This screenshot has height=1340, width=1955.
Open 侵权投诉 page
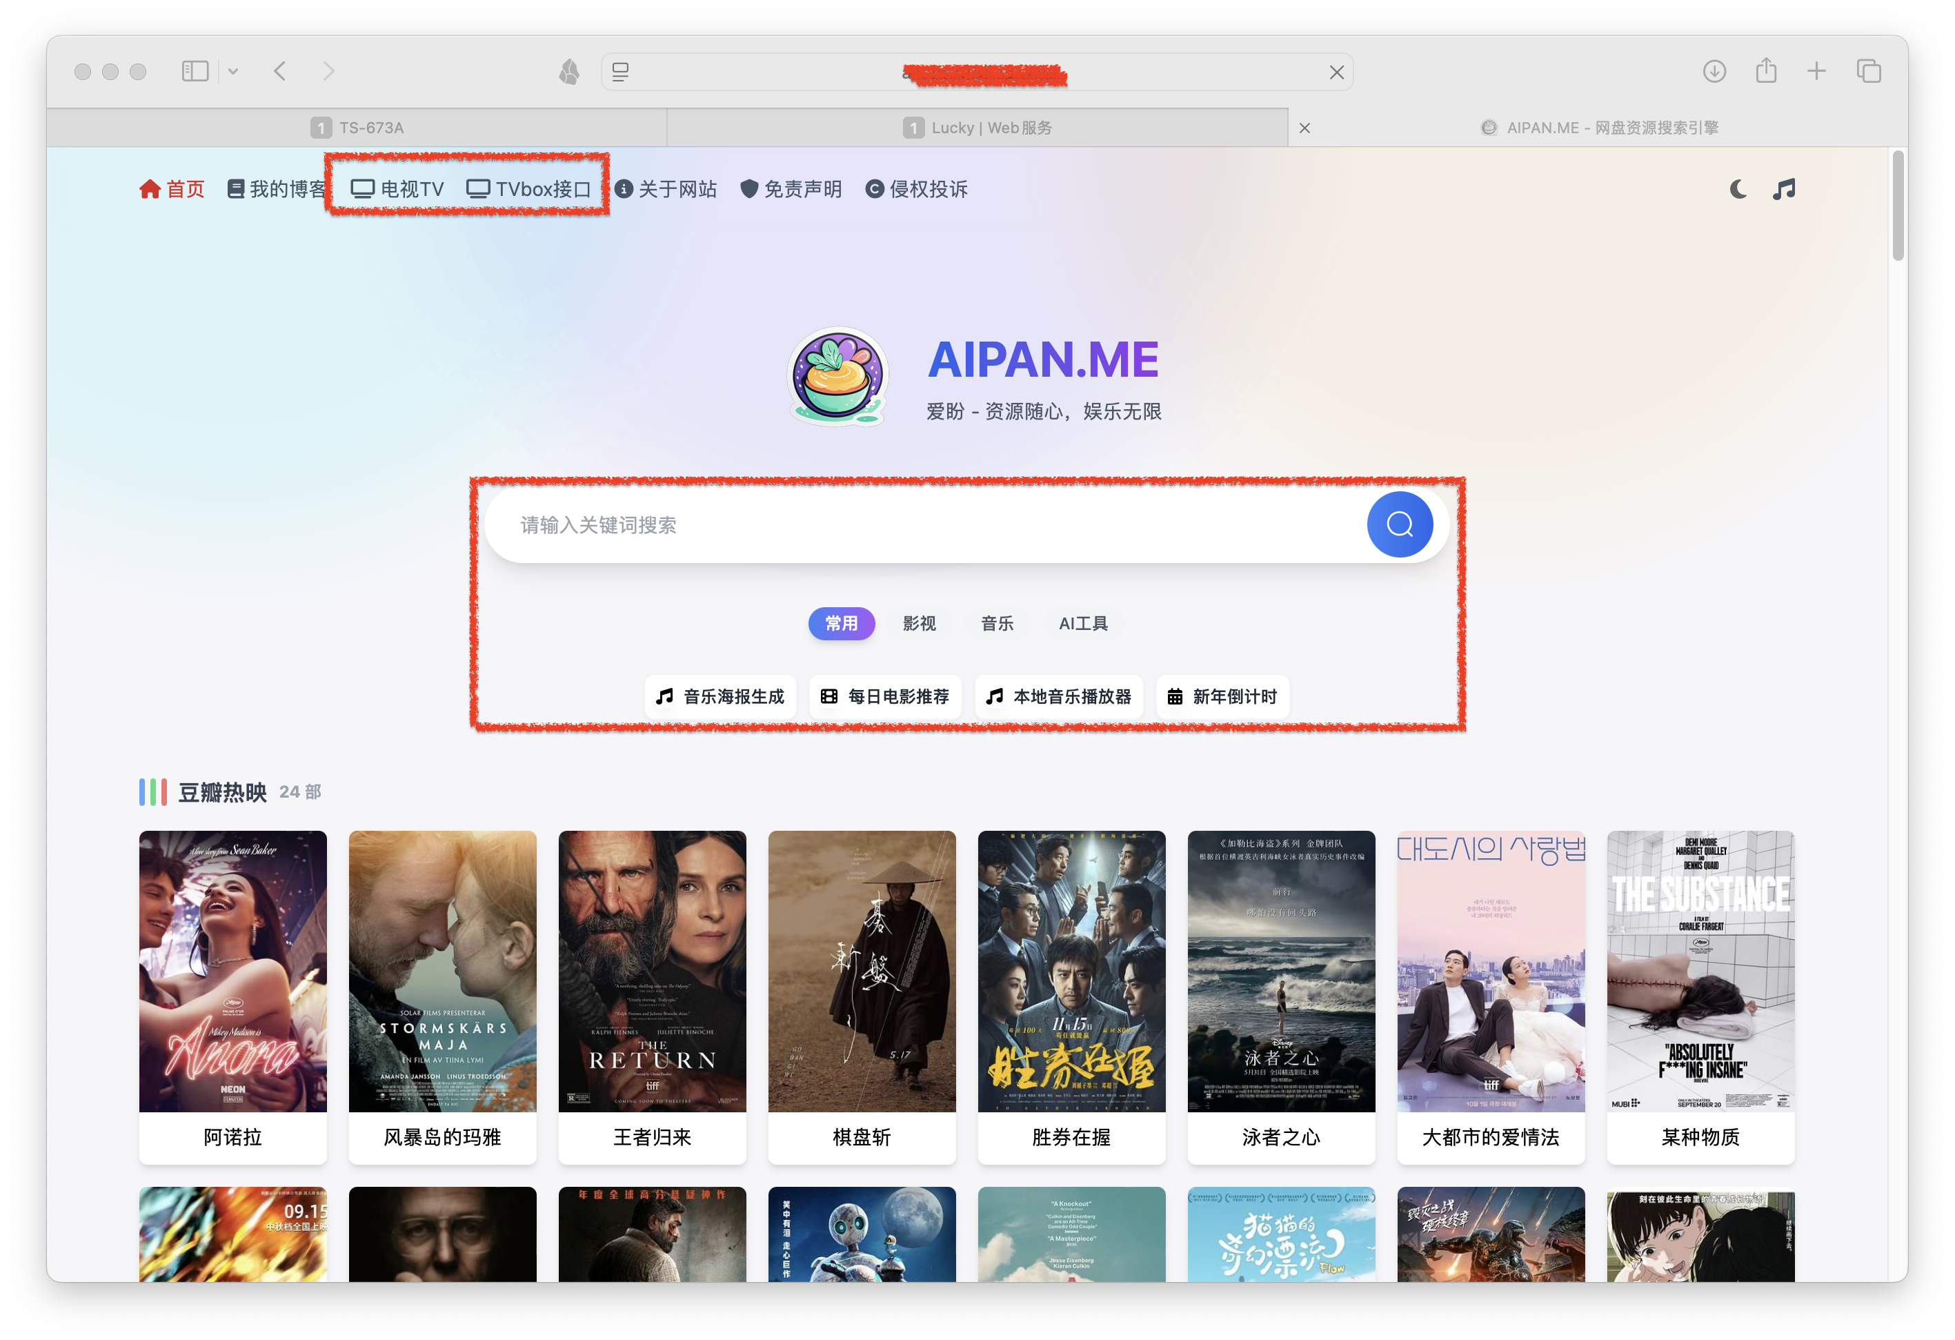point(916,189)
